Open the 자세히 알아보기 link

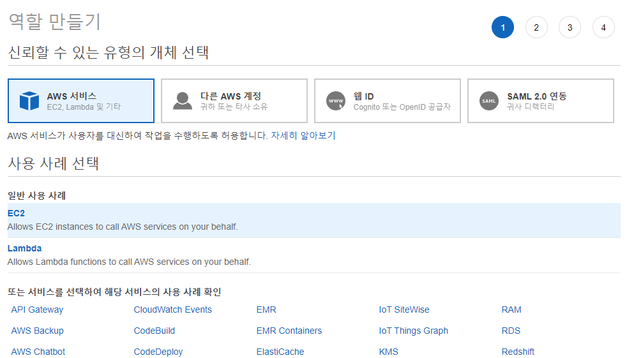click(303, 136)
